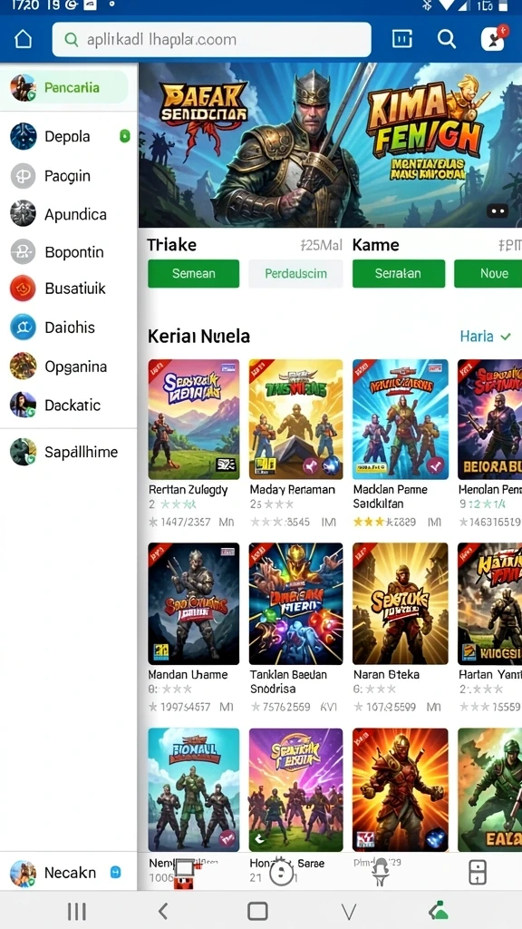Click the green Nove button

click(488, 274)
